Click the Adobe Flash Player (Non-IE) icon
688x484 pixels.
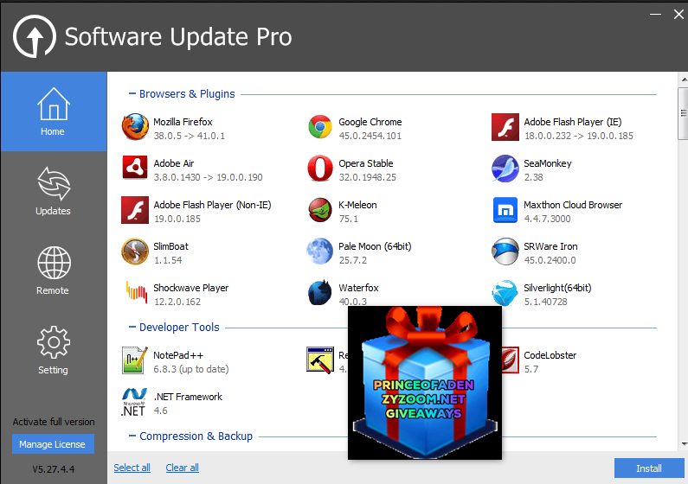(135, 210)
